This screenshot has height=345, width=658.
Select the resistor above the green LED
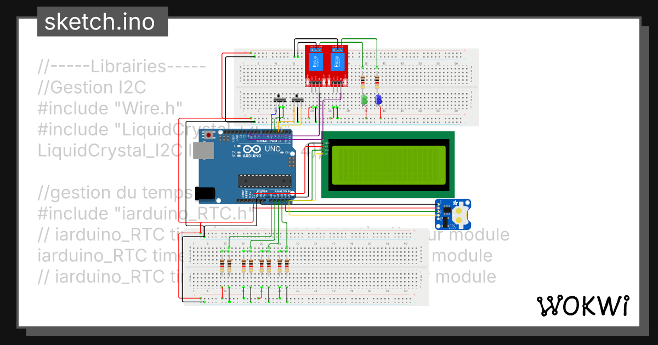click(x=363, y=82)
